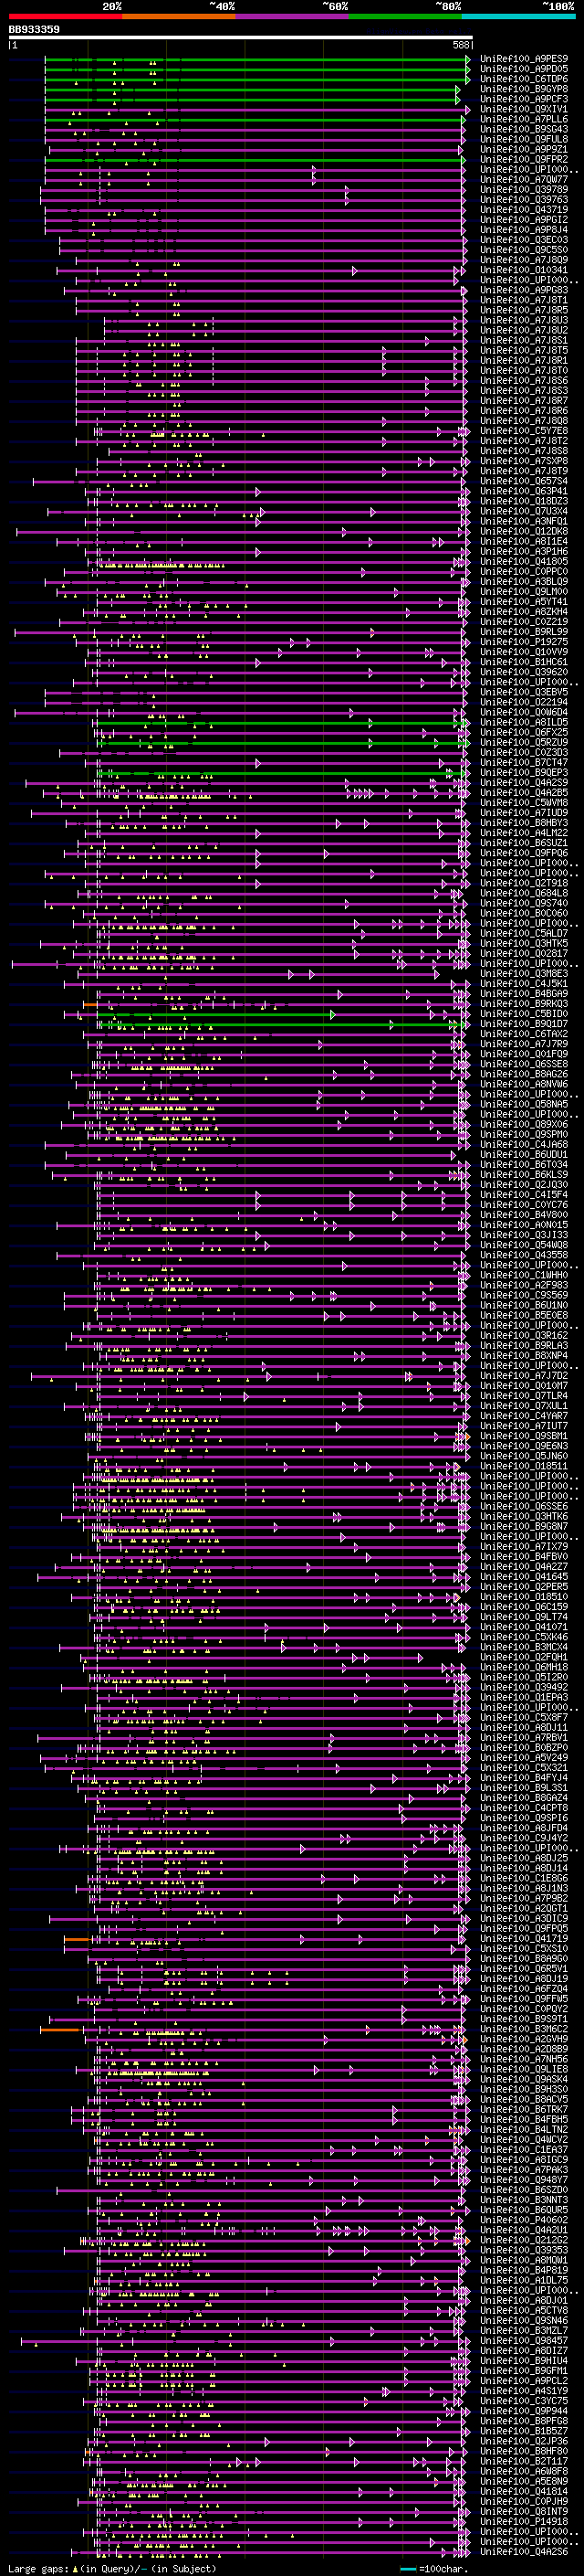584x2576 pixels.
Task: Click the green ~80% identity legend bar
Action: tap(404, 16)
